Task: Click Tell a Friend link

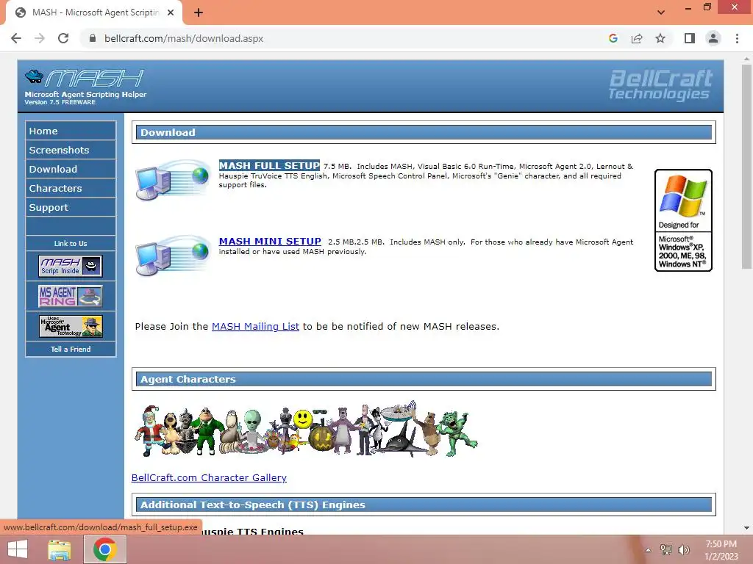Action: pos(71,349)
